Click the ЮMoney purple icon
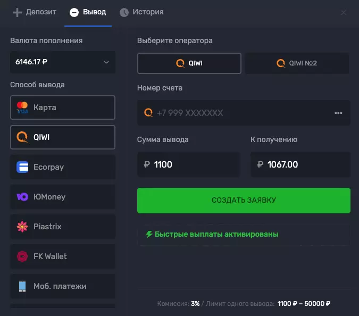359x316 pixels. (x=22, y=197)
